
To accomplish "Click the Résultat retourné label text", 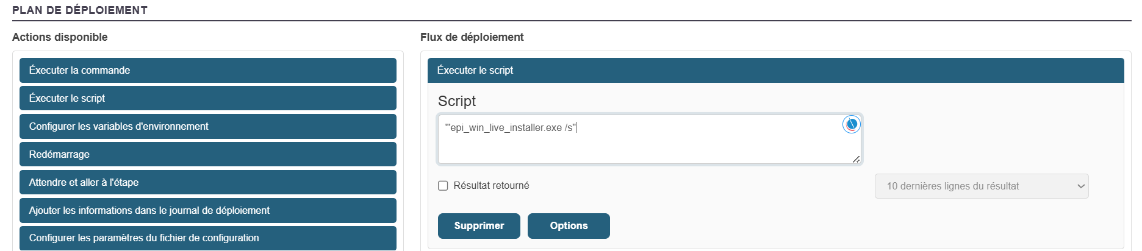I will click(x=491, y=186).
